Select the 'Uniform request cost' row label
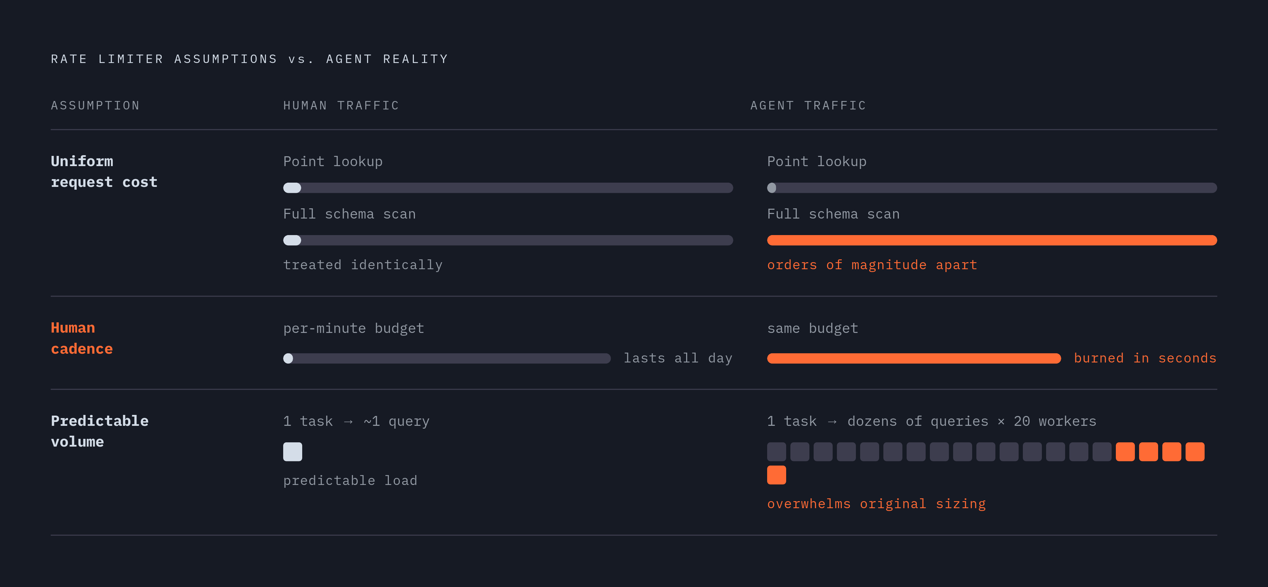The width and height of the screenshot is (1268, 587). [104, 172]
